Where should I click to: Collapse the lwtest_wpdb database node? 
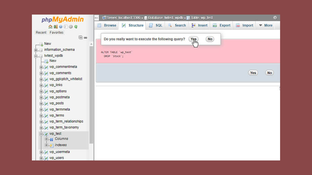coord(36,56)
